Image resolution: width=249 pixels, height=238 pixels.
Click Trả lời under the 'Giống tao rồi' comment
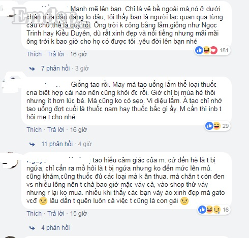point(56,130)
